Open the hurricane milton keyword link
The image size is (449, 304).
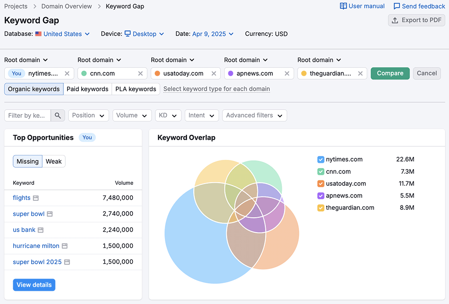[x=36, y=246]
